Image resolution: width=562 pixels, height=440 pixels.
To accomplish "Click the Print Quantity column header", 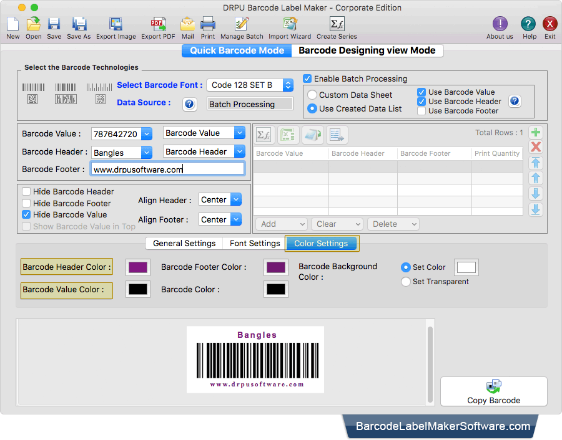I will [497, 153].
